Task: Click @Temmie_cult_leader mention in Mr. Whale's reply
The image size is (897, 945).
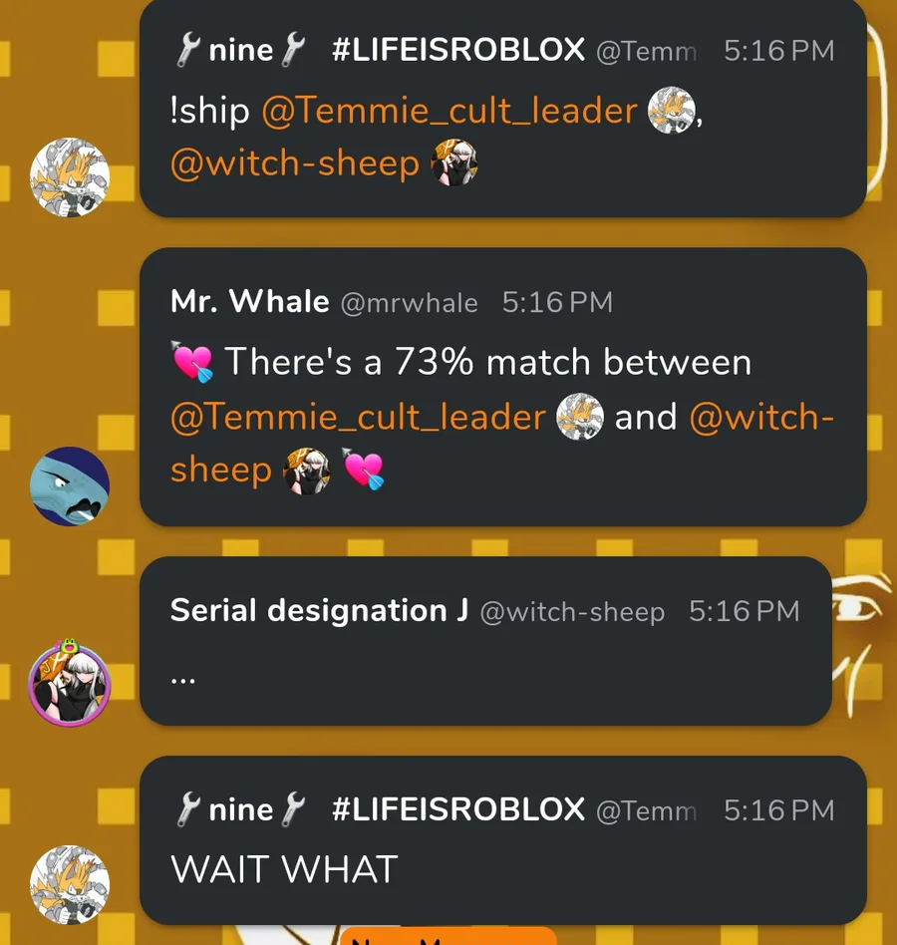Action: pos(358,417)
